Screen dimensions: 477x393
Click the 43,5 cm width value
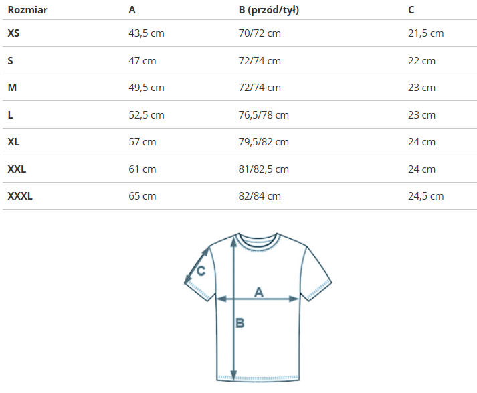[146, 33]
